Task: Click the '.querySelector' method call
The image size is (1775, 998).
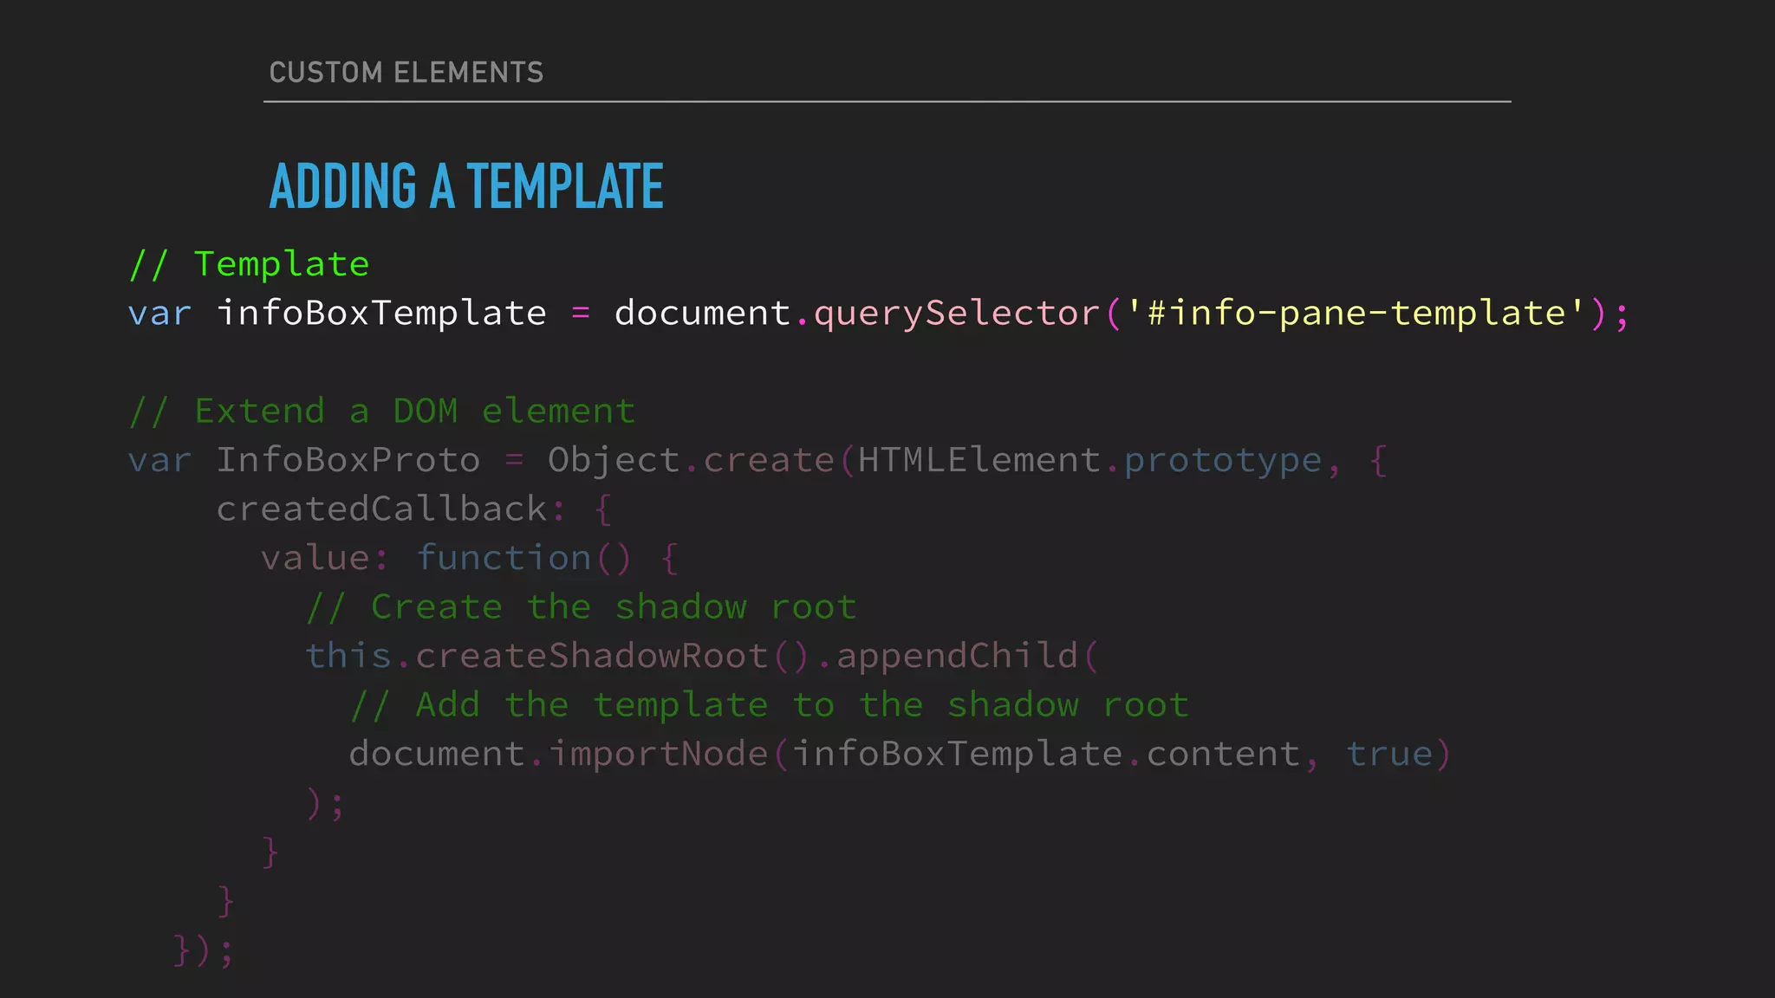Action: click(947, 314)
